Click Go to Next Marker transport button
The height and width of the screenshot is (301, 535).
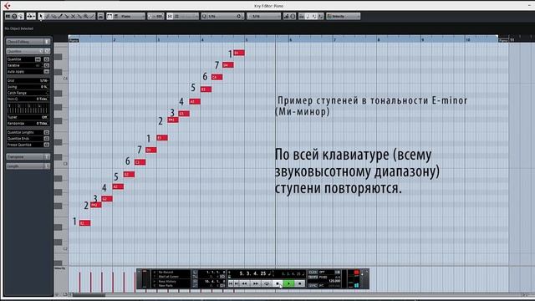236,283
